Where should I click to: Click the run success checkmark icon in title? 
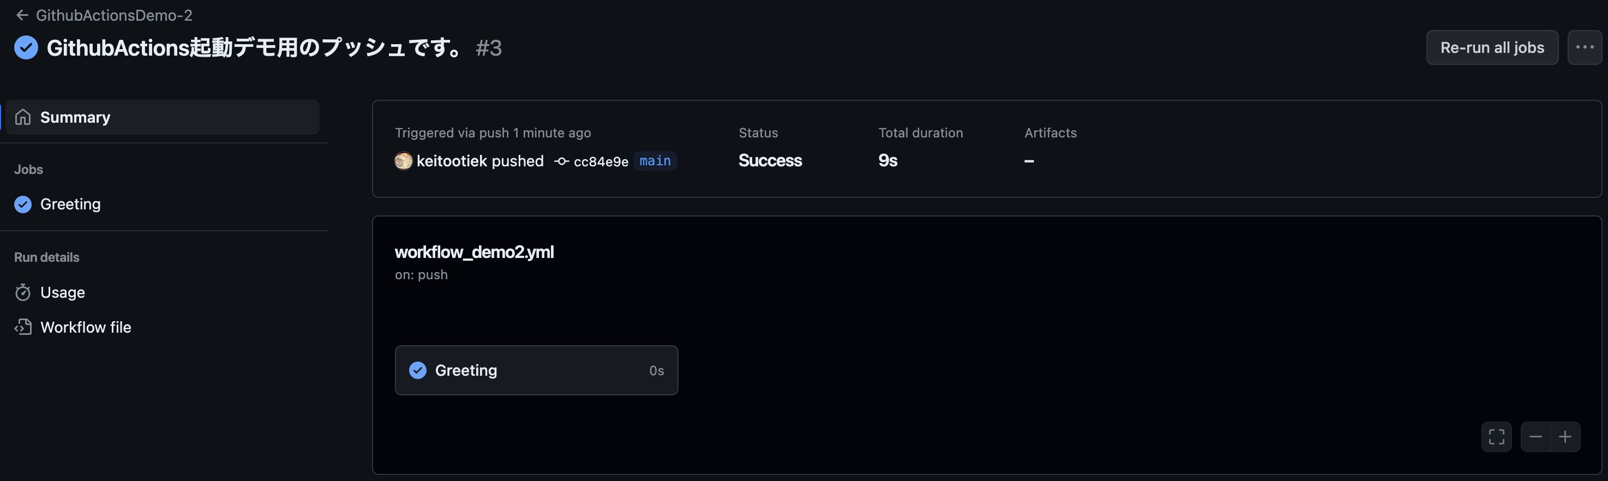(26, 47)
